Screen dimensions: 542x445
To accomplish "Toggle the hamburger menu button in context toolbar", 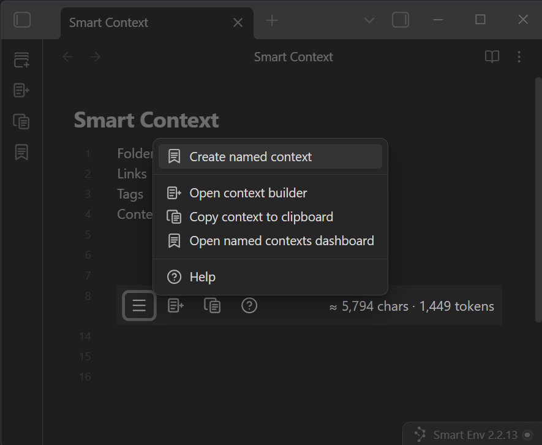I will [x=139, y=305].
